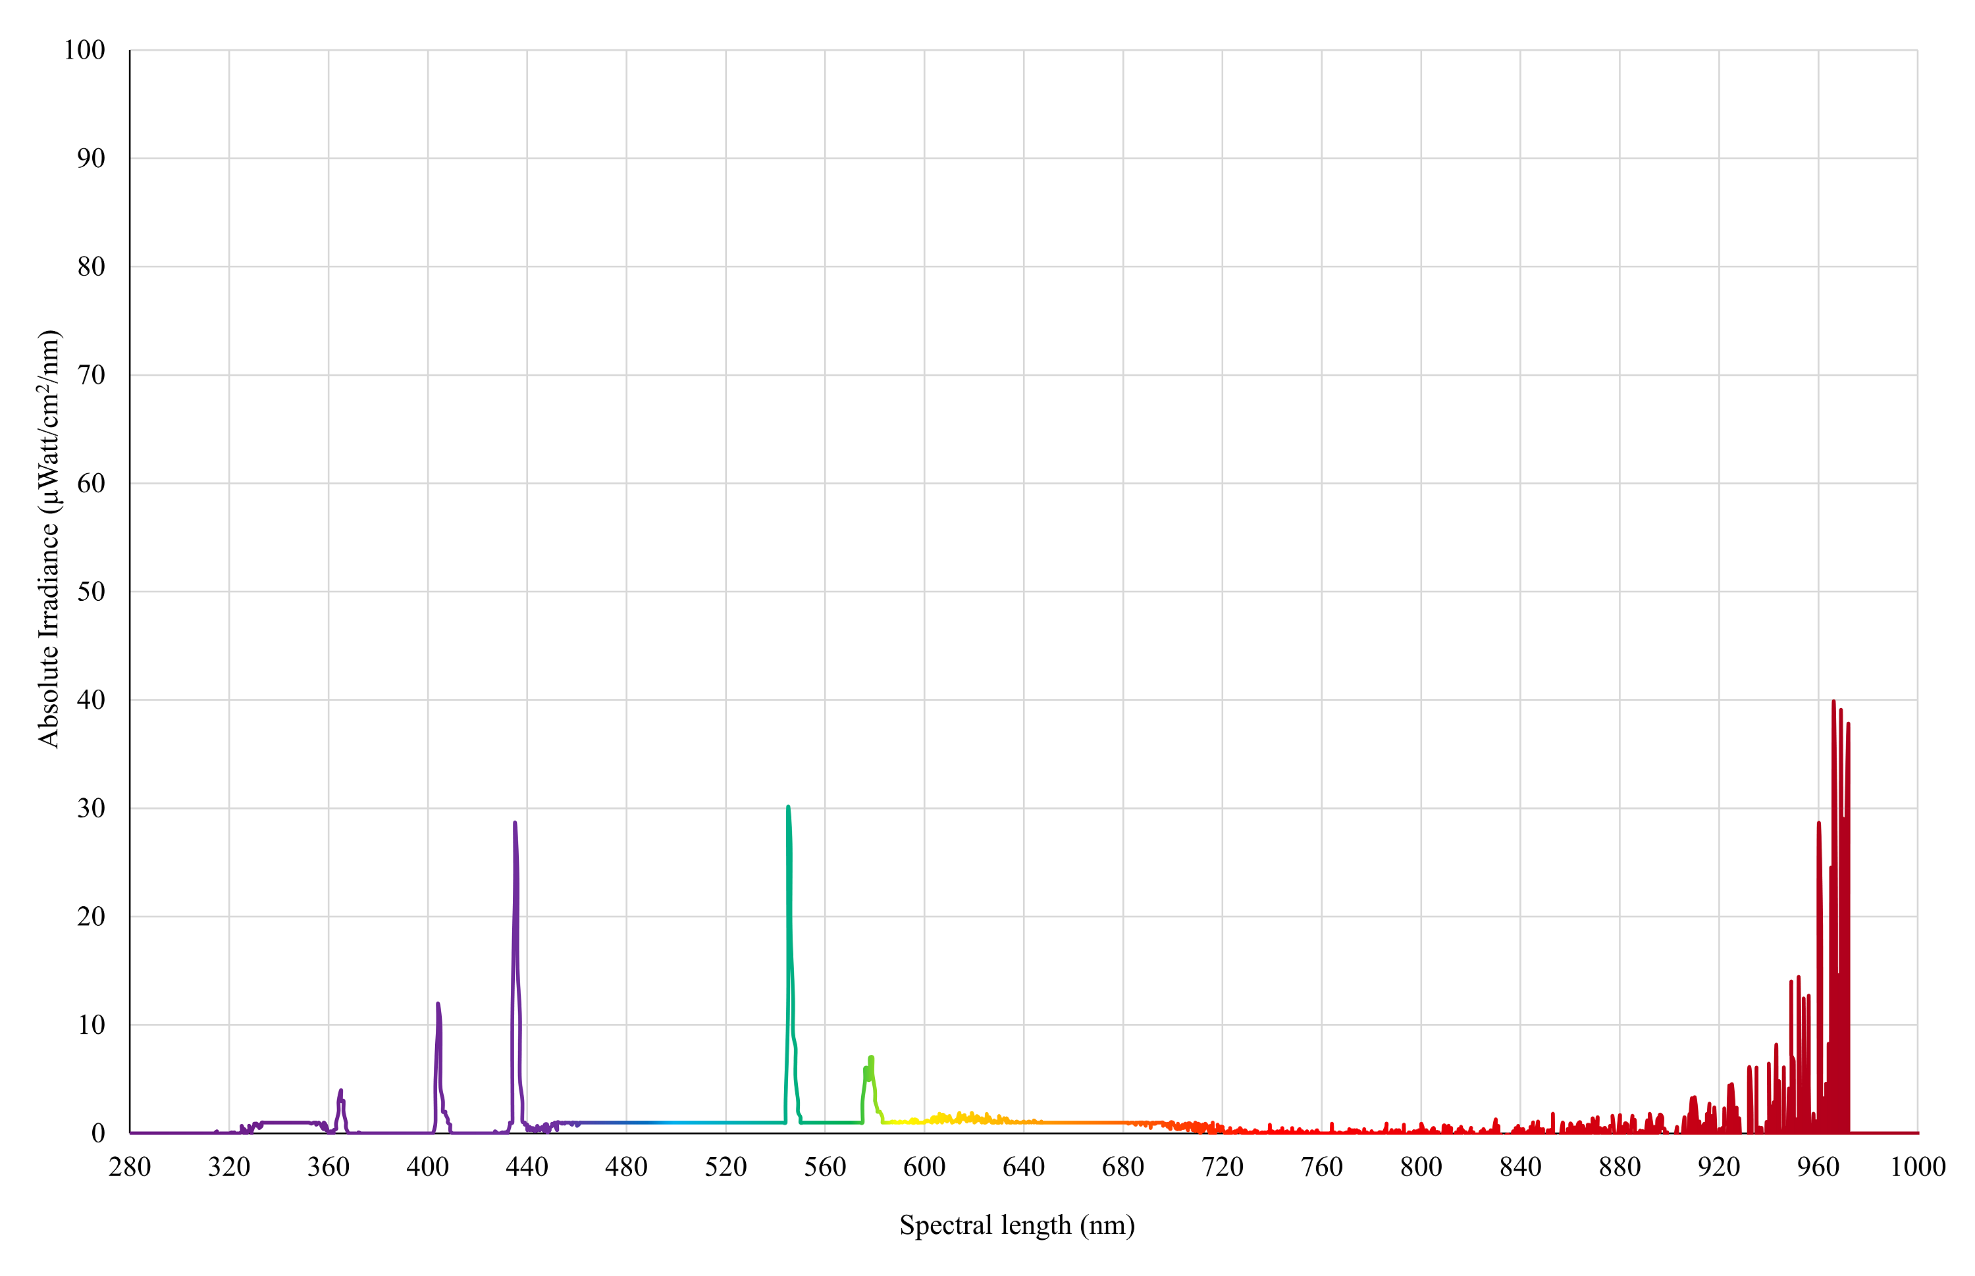
Task: Click the x-axis tick label 960
Action: 1818,1167
